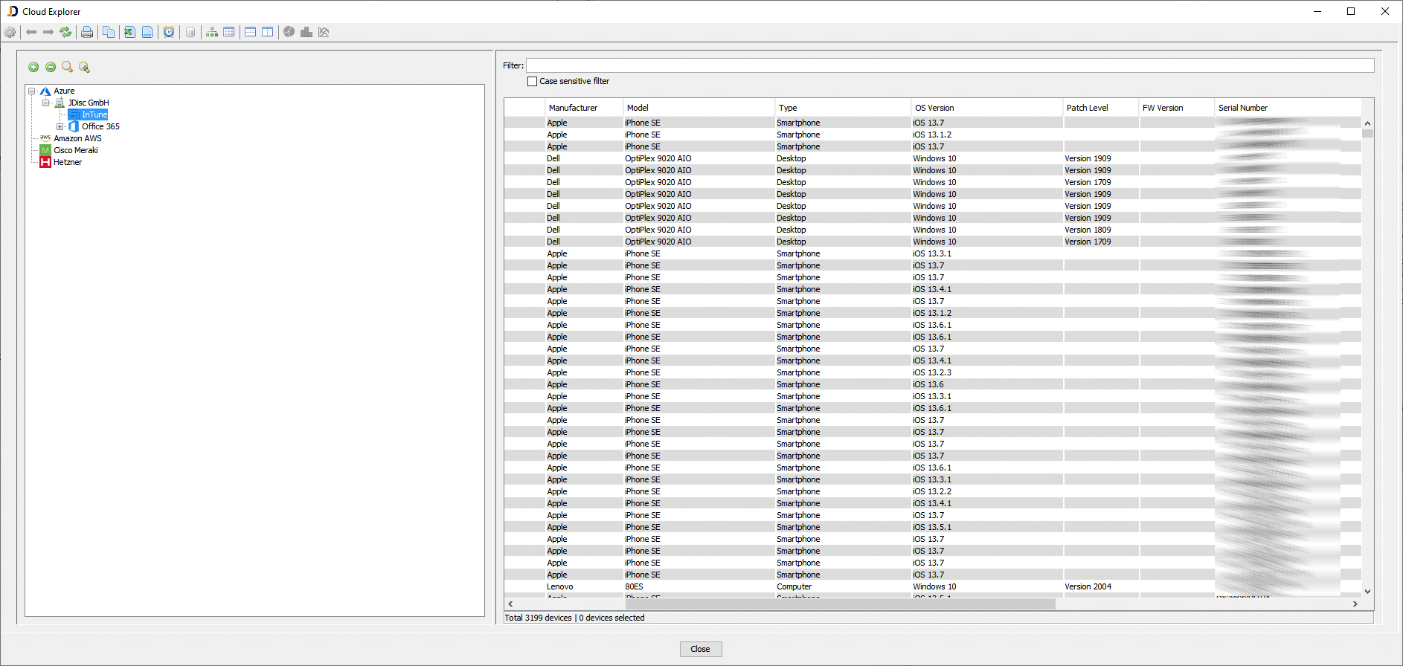Refresh data with the green arrows icon
The image size is (1403, 666).
point(65,32)
